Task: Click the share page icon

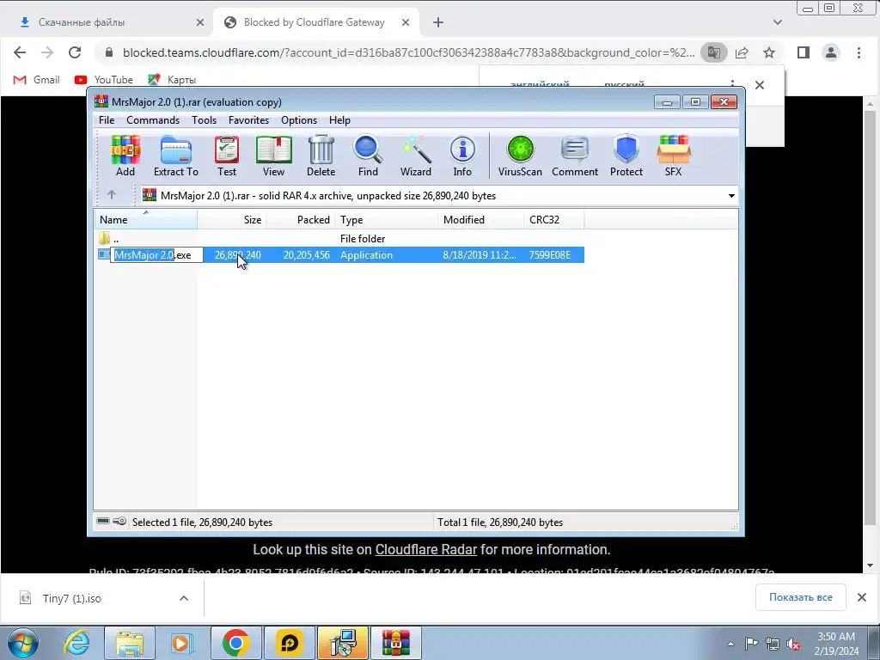Action: pos(742,52)
